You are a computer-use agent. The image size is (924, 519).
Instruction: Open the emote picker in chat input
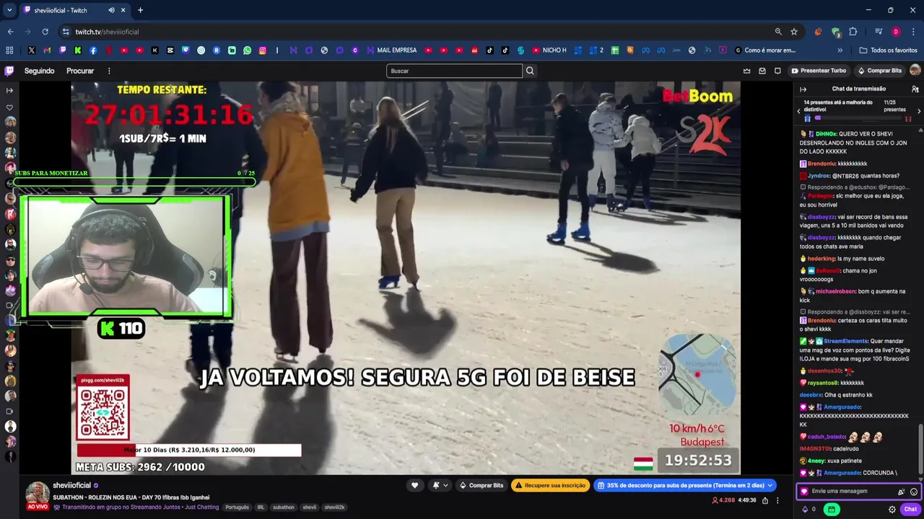pos(914,492)
